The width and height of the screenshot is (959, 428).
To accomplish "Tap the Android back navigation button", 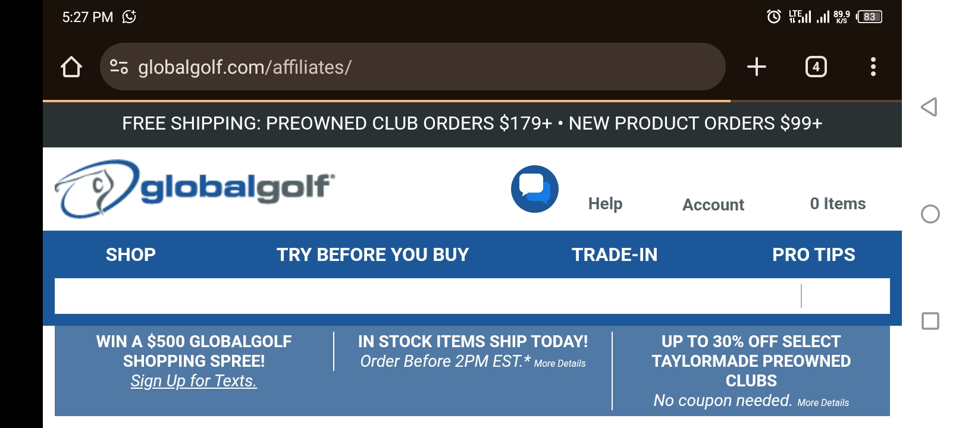I will pyautogui.click(x=929, y=107).
